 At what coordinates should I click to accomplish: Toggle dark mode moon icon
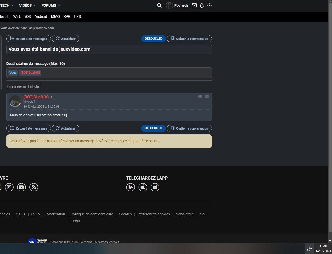tap(210, 5)
